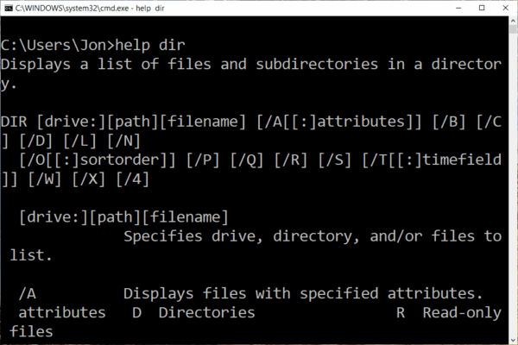This screenshot has width=518, height=345.
Task: Click the 'files' word on last line
Action: pyautogui.click(x=31, y=332)
